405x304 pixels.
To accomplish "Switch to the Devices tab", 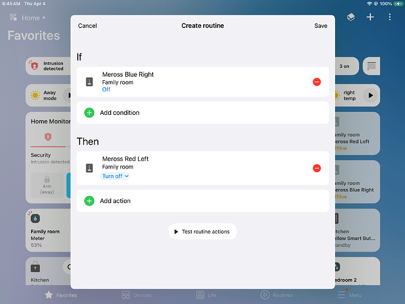I will [x=136, y=295].
